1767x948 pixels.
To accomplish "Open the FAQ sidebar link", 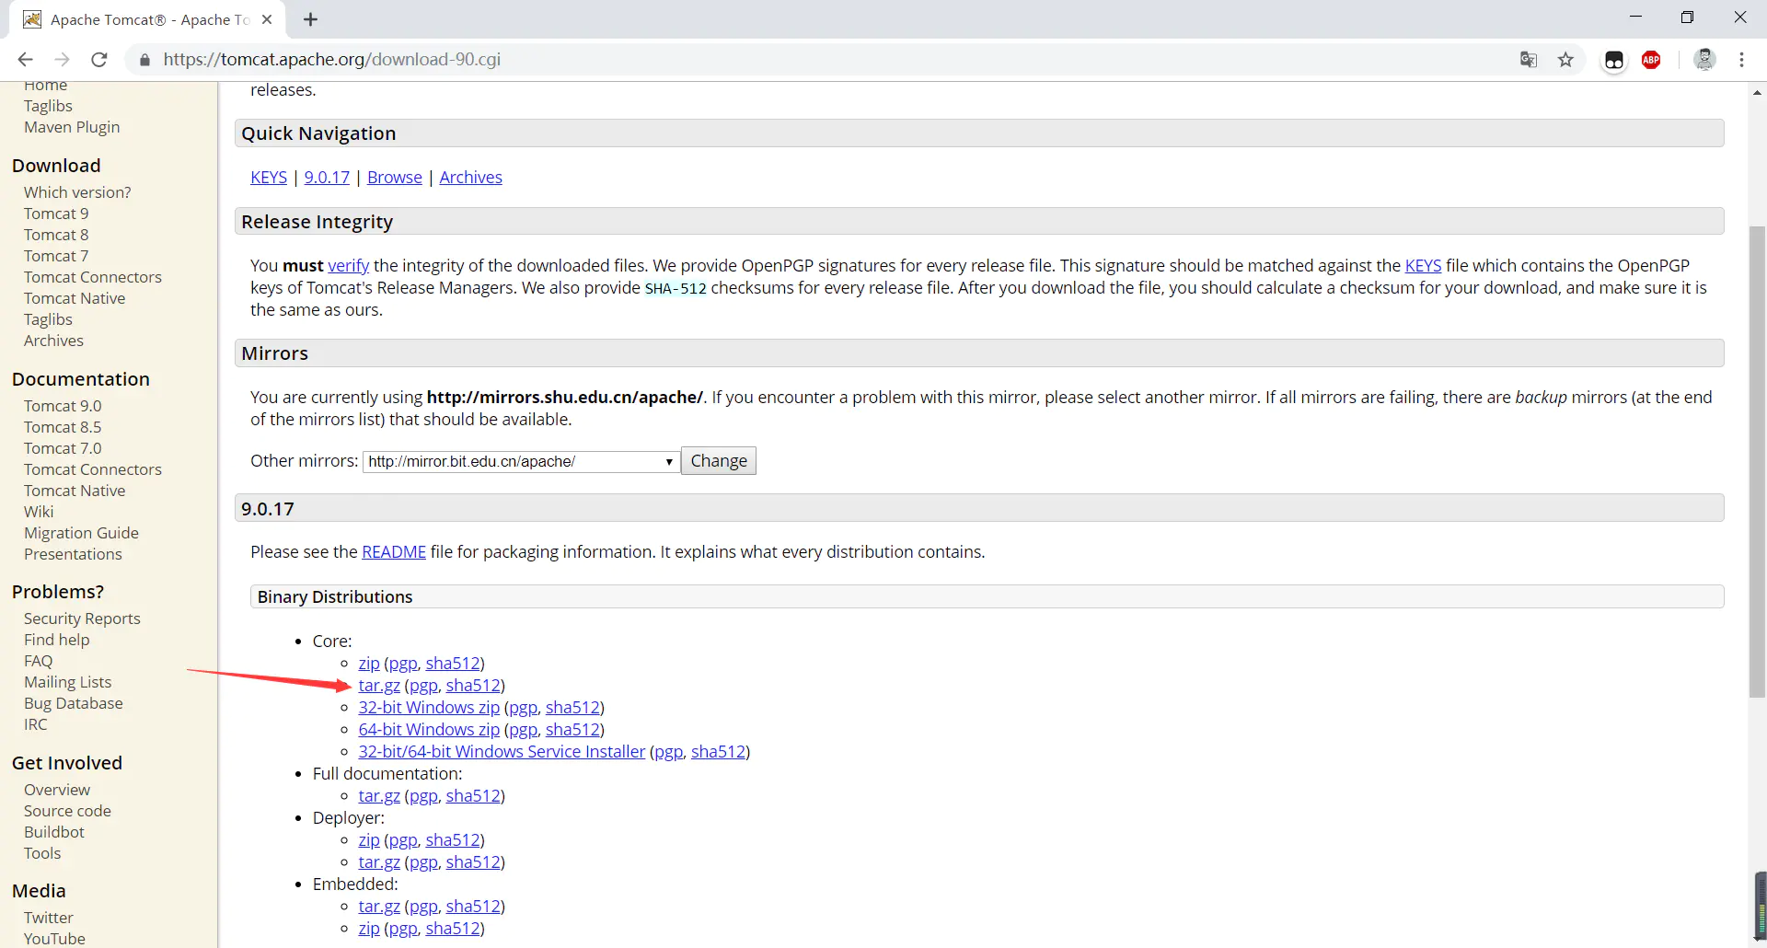I will pos(39,661).
